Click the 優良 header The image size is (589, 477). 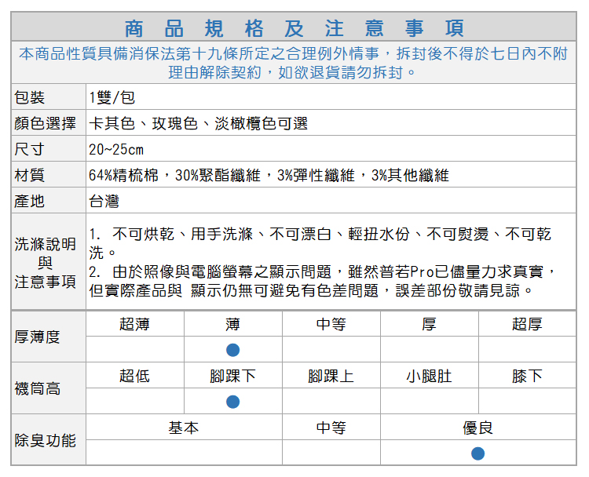(477, 428)
